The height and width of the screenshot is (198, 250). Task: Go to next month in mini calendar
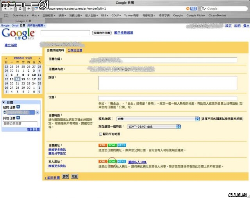tap(39, 58)
